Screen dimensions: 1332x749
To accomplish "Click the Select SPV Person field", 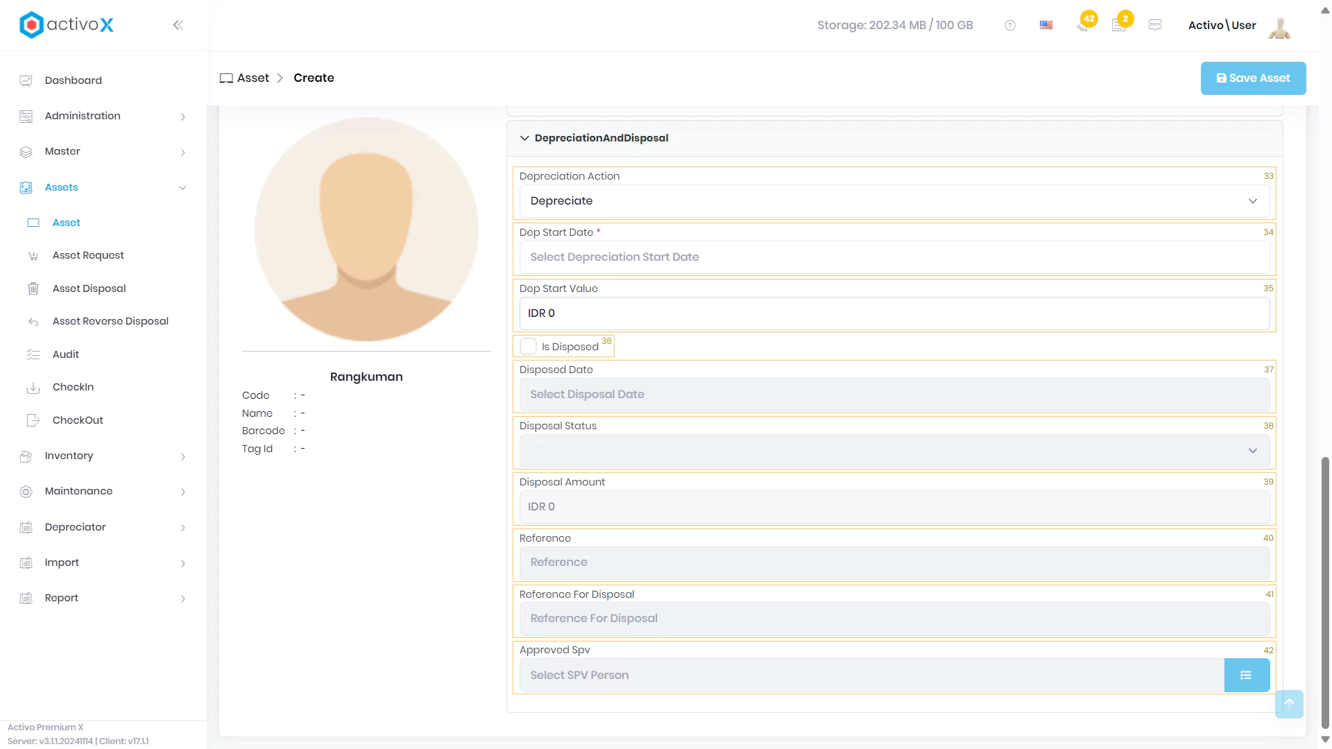I will (871, 675).
